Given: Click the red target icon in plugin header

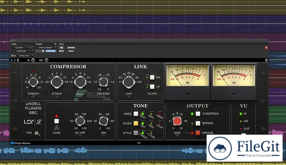Looking at the screenshot, I should pyautogui.click(x=266, y=48).
